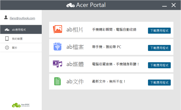Download the ab檔案 app with 下載應用程式 button
181x110 pixels.
tap(159, 48)
